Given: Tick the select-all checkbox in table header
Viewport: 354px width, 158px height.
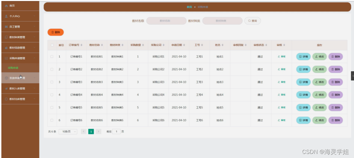Looking at the screenshot, I should click(52, 45).
